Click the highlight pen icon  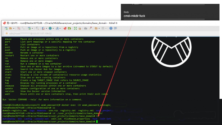click(x=90, y=28)
